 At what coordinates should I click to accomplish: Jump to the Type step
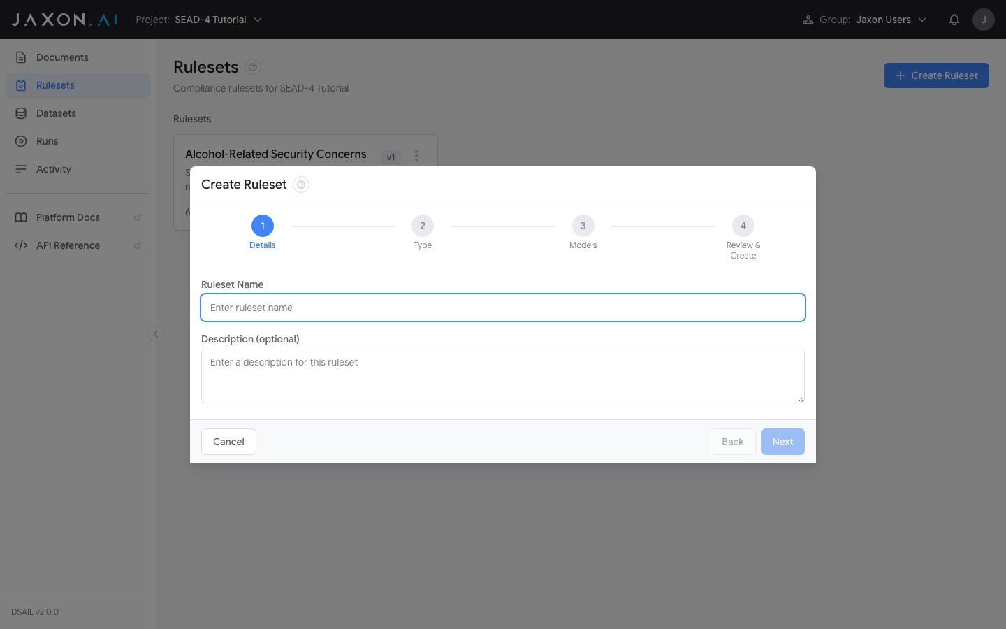click(423, 226)
